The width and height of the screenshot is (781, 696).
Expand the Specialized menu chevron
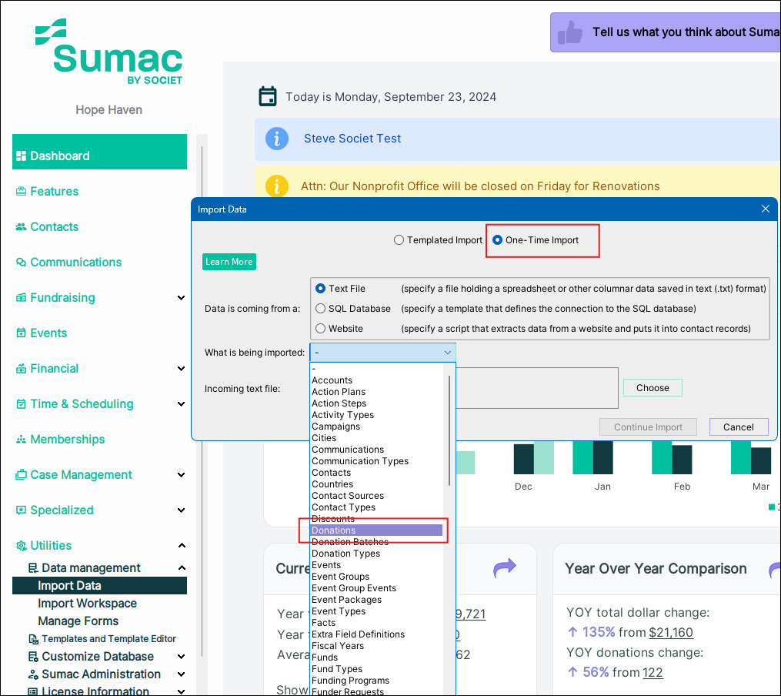182,510
